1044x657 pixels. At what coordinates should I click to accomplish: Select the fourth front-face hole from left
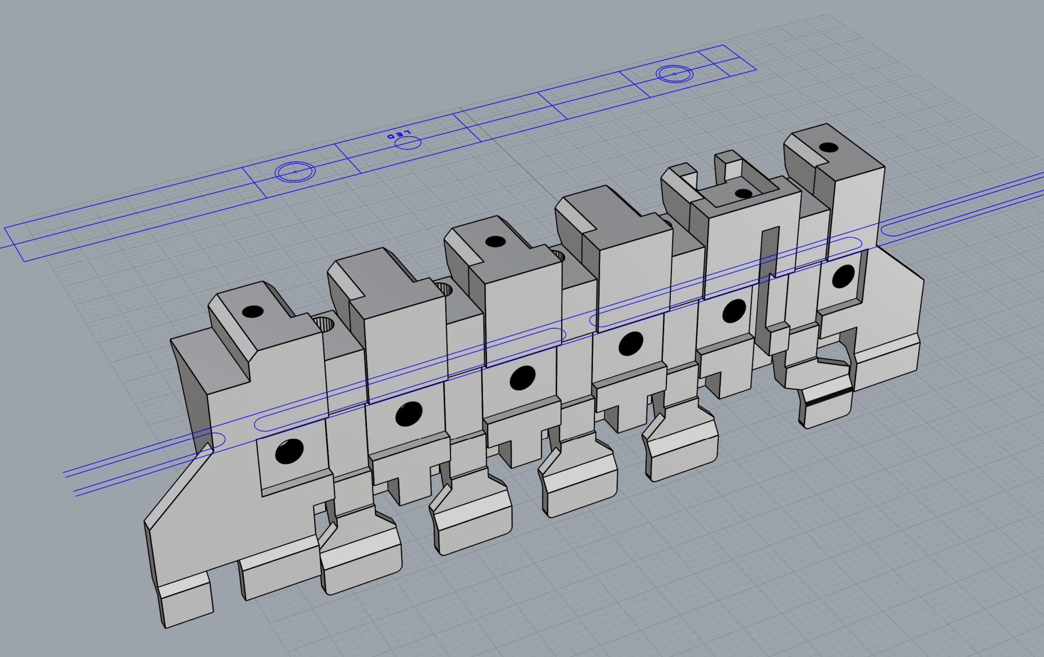click(x=631, y=343)
